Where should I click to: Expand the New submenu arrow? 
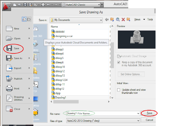[29, 29]
